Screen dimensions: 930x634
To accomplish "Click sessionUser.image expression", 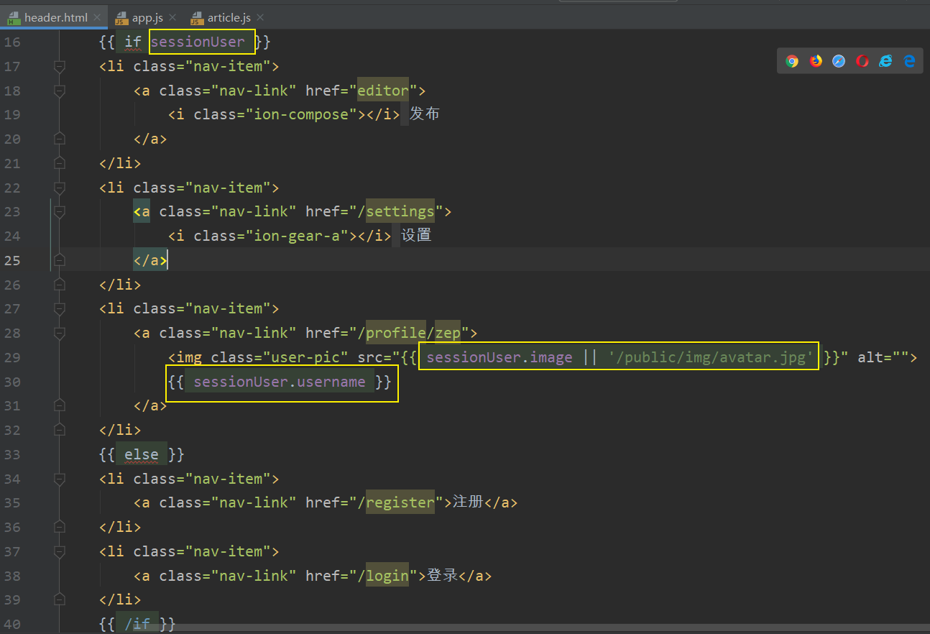I will (x=499, y=357).
